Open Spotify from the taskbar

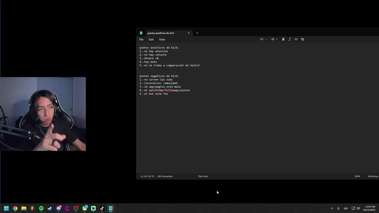(x=41, y=208)
